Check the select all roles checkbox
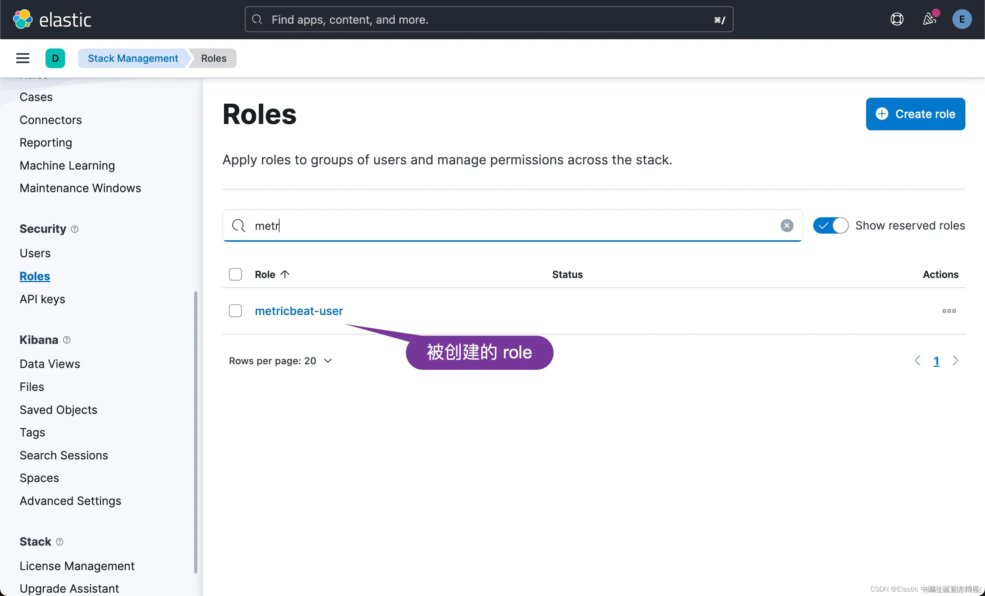 pos(235,275)
